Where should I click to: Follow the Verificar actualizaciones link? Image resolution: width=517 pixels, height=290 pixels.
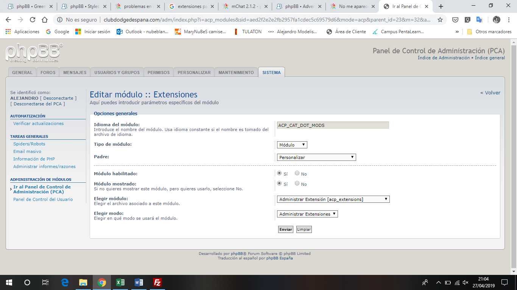[x=38, y=123]
